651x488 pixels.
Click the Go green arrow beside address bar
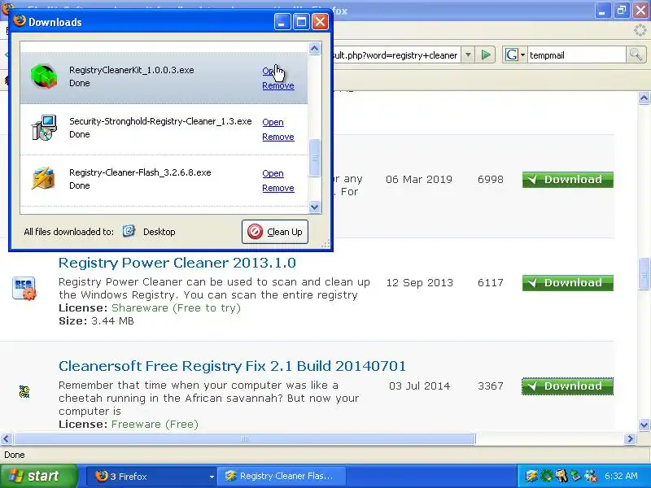coord(486,54)
